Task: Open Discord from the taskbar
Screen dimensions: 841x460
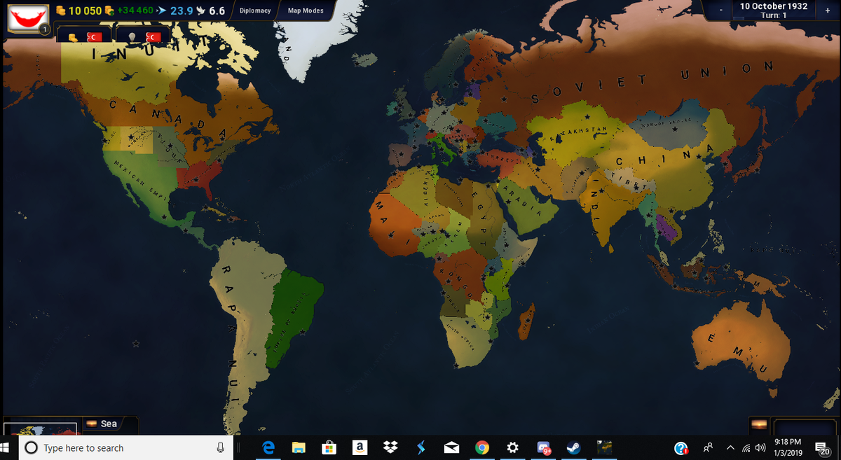Action: pos(543,447)
